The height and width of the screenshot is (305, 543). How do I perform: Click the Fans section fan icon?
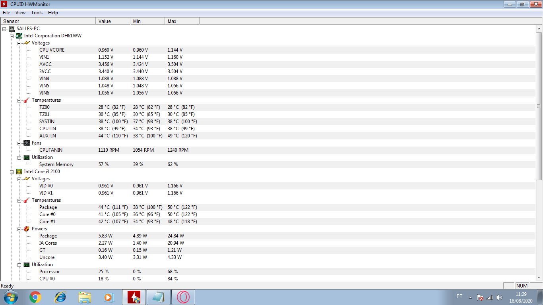coord(27,143)
